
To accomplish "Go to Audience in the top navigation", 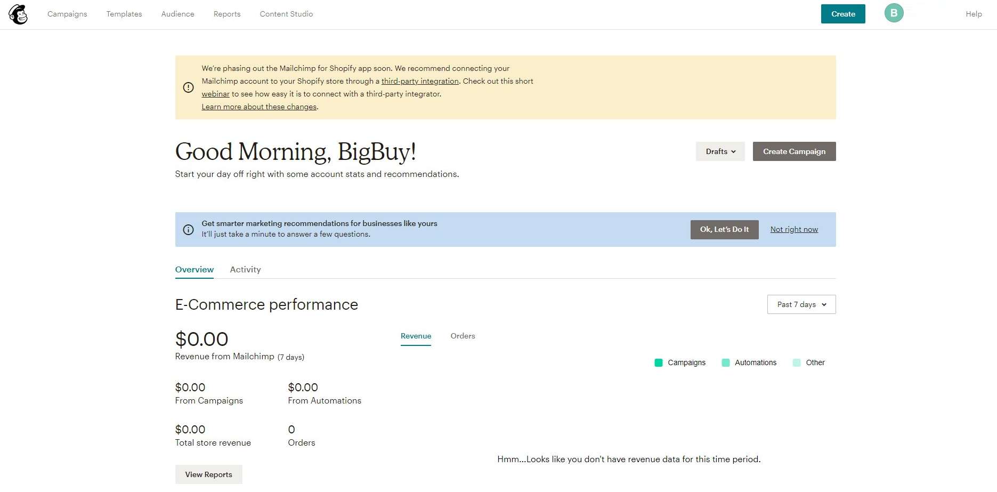I will click(x=177, y=14).
